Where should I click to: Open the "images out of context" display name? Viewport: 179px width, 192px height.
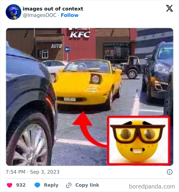(x=53, y=9)
